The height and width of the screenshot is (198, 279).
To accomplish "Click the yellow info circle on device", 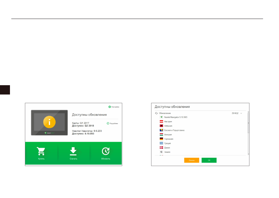I will 49,122.
